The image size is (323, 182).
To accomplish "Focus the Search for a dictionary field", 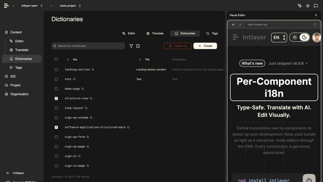I will tap(88, 46).
